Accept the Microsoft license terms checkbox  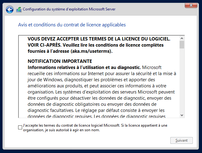(20, 127)
